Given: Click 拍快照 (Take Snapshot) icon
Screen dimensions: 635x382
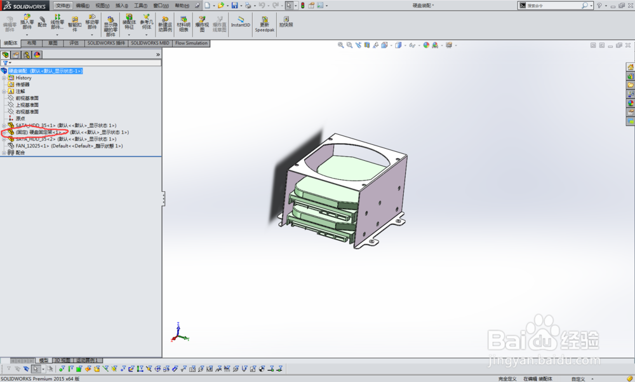Looking at the screenshot, I should point(286,22).
